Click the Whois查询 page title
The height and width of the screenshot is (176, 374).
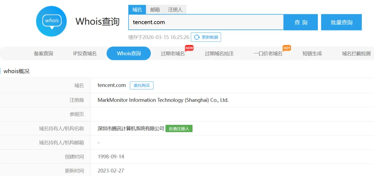point(98,22)
